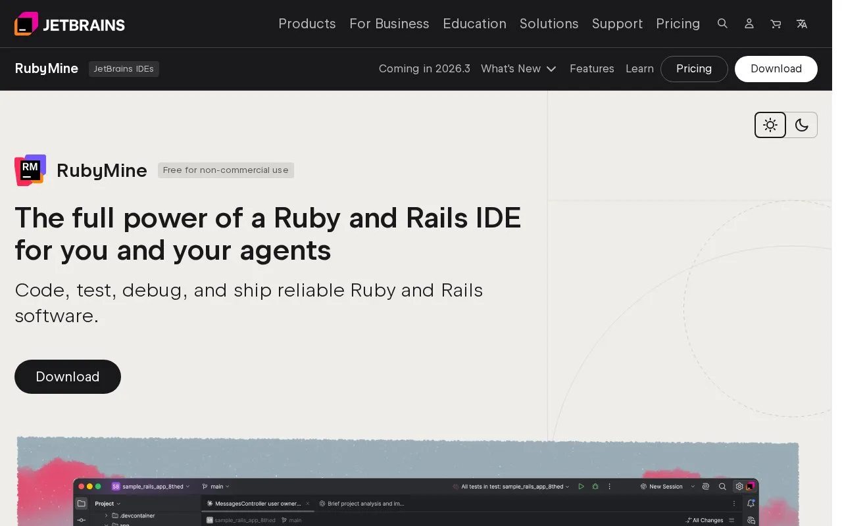This screenshot has height=526, width=842.
Task: Open the Learn link
Action: [639, 68]
